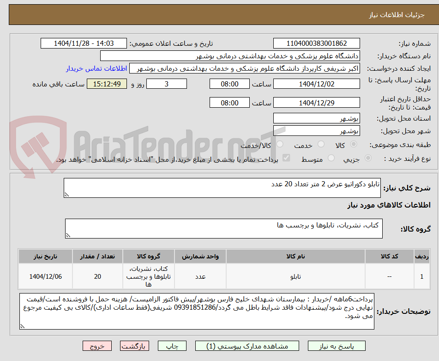Select the خدمت radio button
439x361 pixels.
pyautogui.click(x=321, y=144)
